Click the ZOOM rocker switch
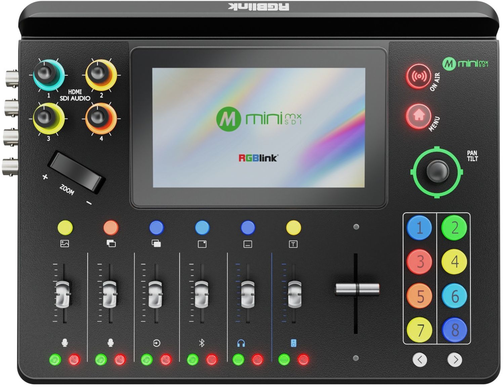This screenshot has width=504, height=388. click(x=77, y=172)
